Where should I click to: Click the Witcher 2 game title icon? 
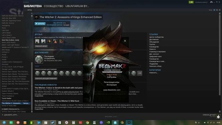(x=36, y=17)
